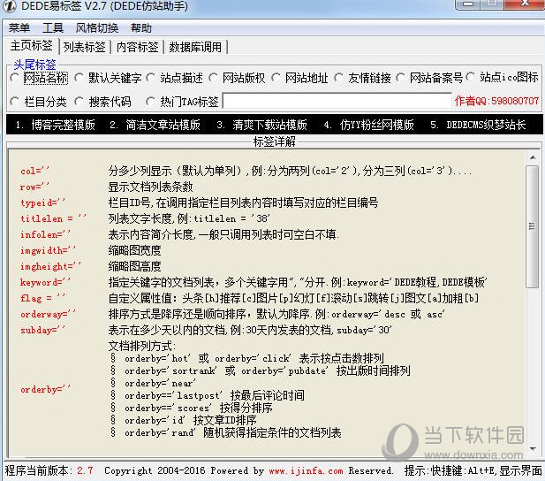Click the 作者QQ:598080707 text
The width and height of the screenshot is (545, 481).
pos(496,101)
